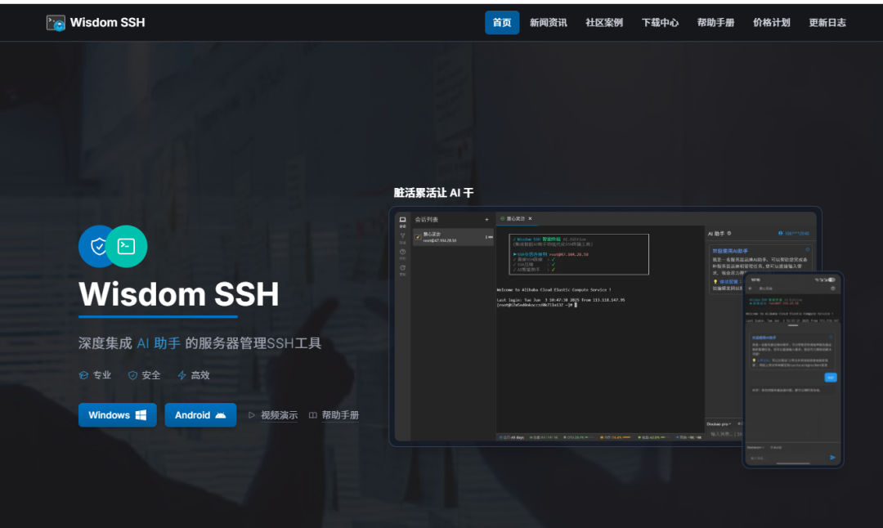Download the Windows version
883x528 pixels.
117,415
